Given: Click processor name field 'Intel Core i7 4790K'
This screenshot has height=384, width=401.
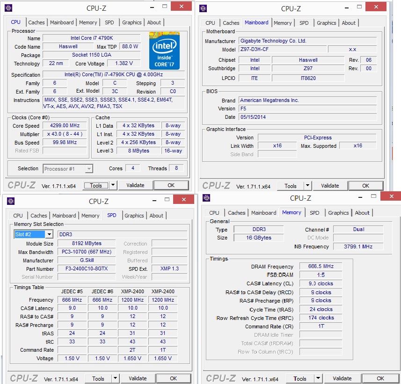Looking at the screenshot, I should pyautogui.click(x=92, y=38).
